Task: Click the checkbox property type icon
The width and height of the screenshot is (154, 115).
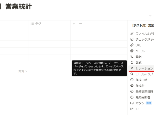Action: coord(132,39)
